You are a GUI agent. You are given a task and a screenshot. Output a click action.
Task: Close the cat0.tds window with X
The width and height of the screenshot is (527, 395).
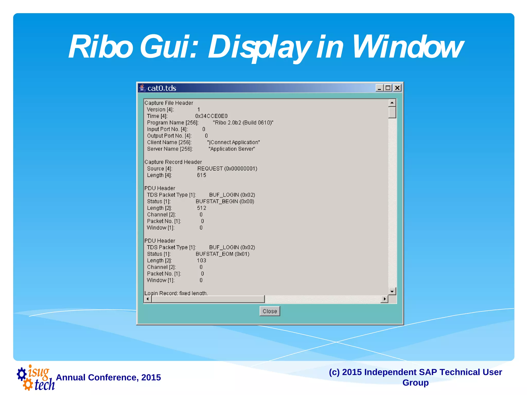(x=397, y=88)
